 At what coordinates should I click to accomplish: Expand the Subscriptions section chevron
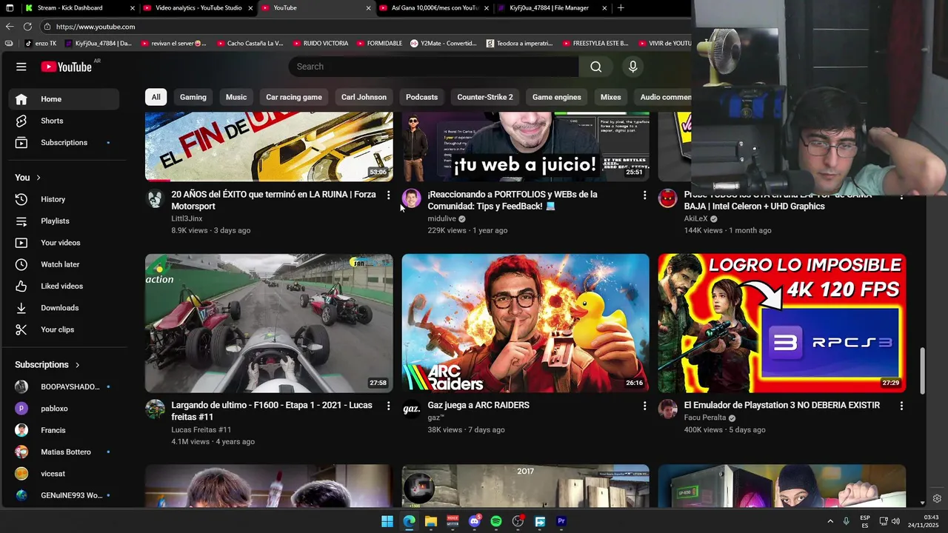(x=77, y=365)
